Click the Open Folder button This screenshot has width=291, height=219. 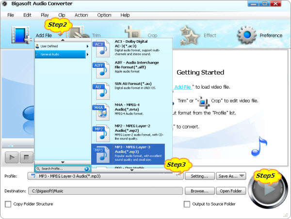(x=231, y=191)
